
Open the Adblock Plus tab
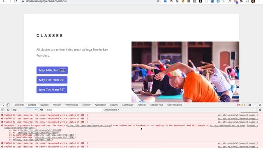point(157,105)
